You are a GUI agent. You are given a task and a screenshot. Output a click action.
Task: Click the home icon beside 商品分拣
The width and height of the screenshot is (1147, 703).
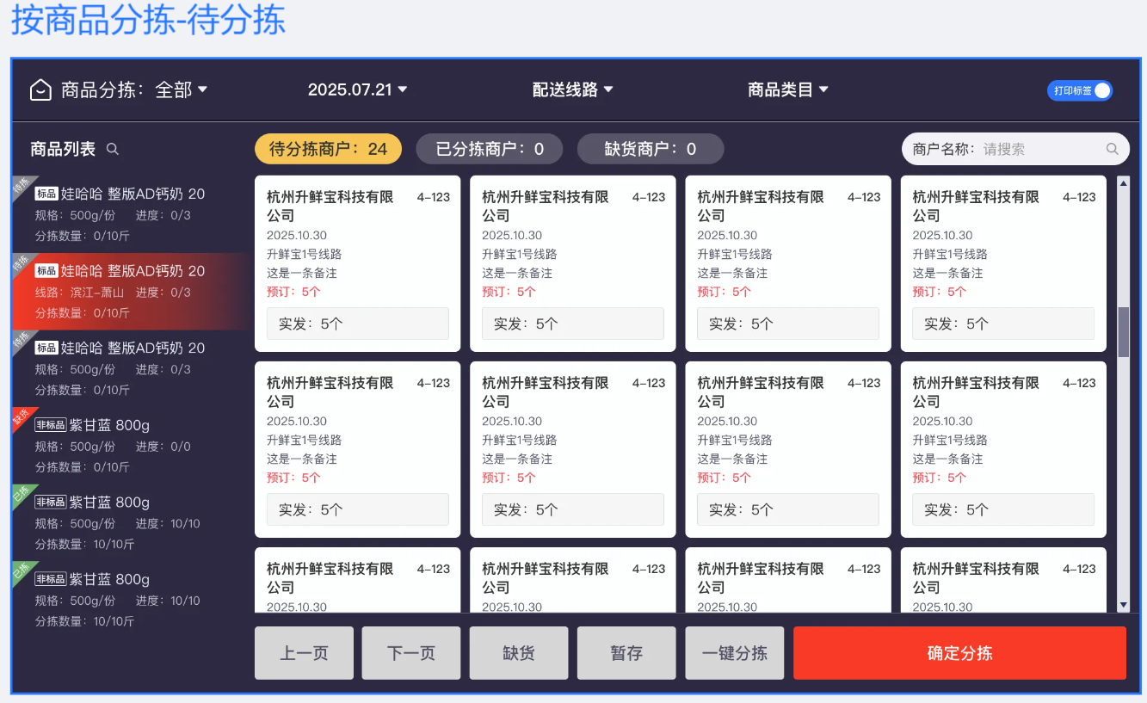tap(40, 89)
